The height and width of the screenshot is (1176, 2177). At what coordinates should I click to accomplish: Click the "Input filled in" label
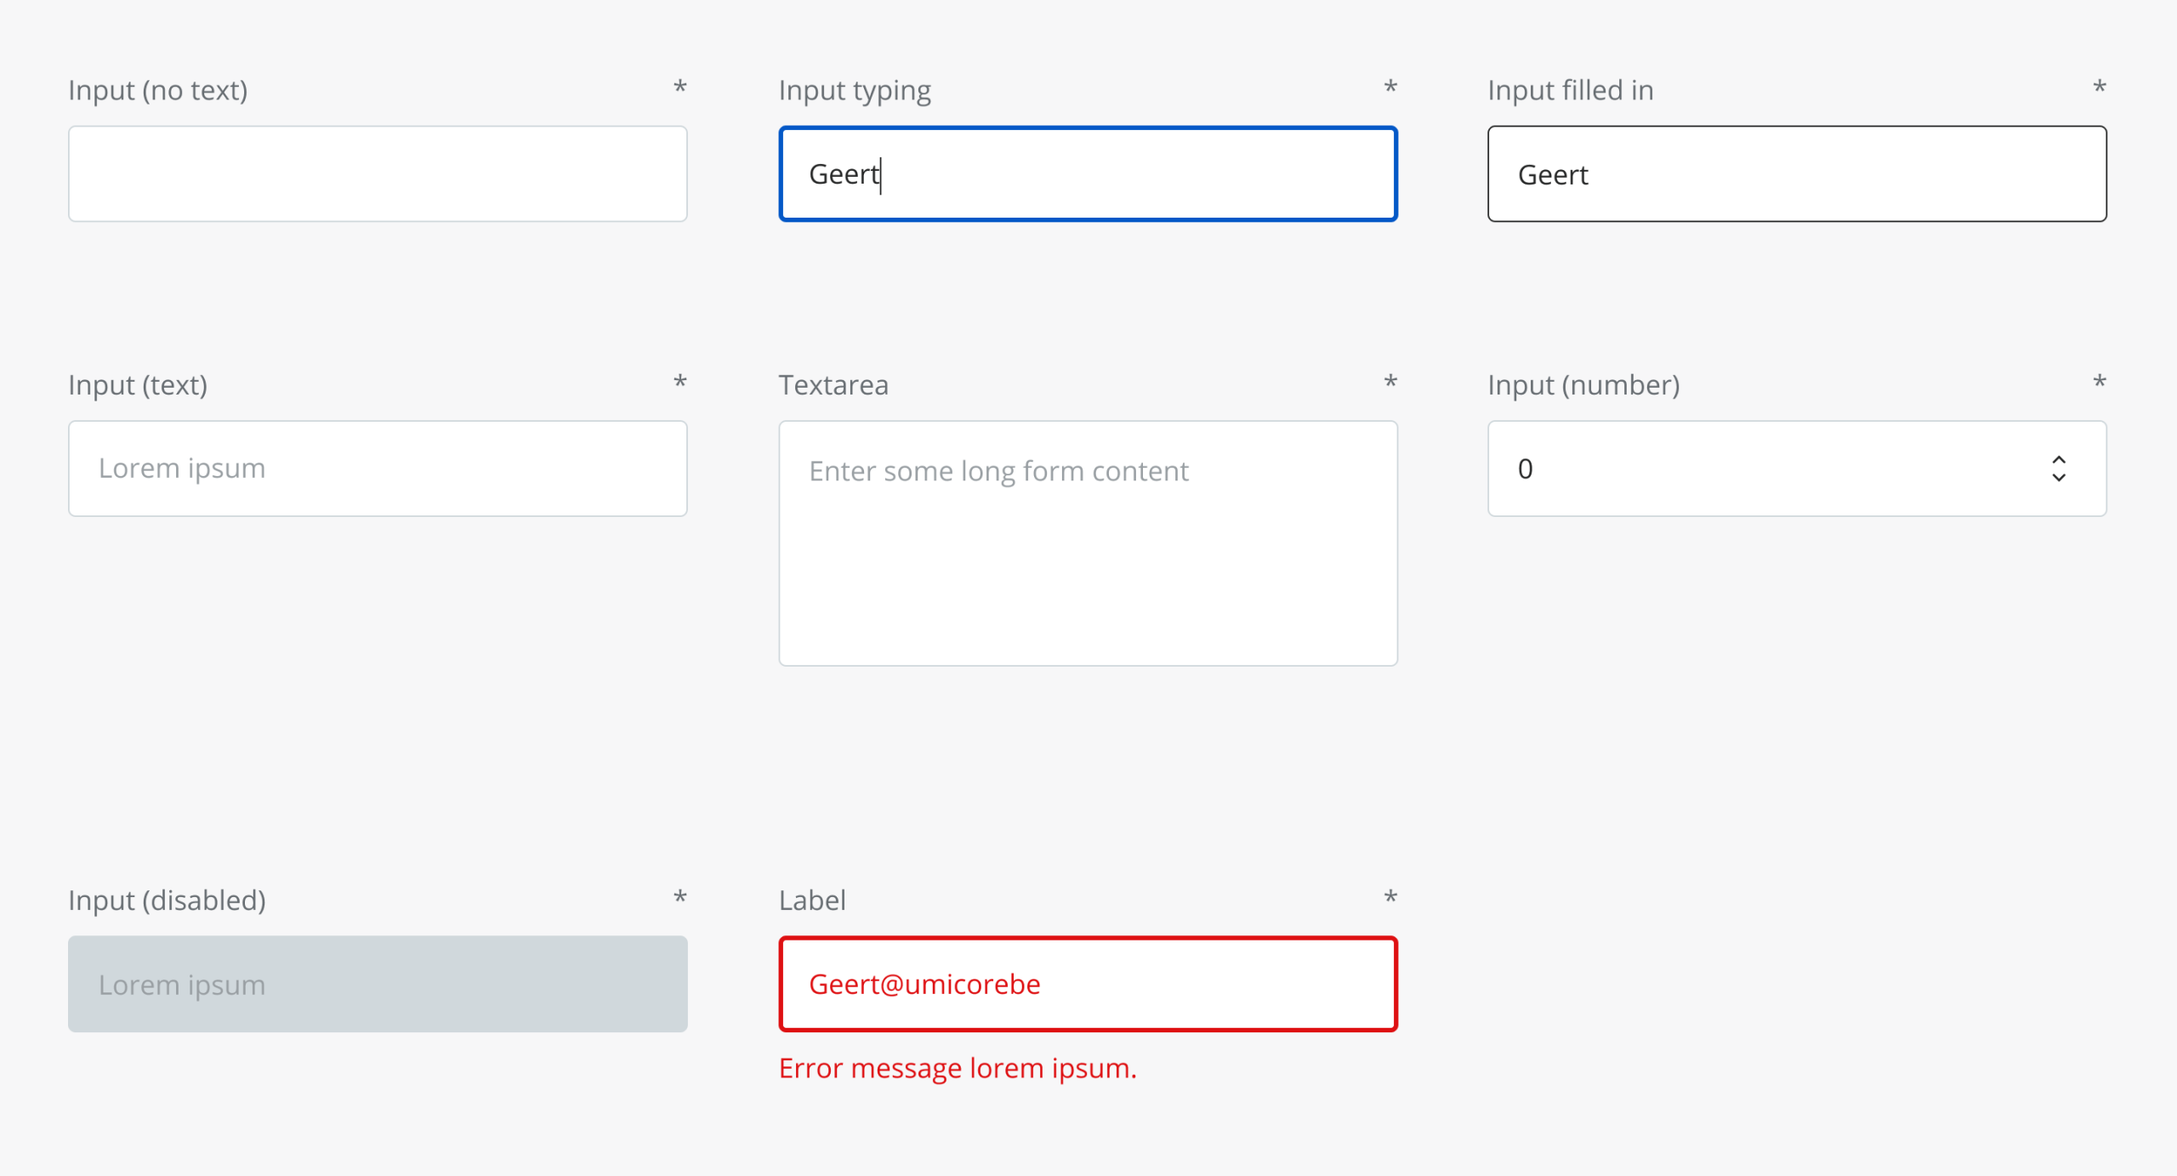click(1570, 90)
